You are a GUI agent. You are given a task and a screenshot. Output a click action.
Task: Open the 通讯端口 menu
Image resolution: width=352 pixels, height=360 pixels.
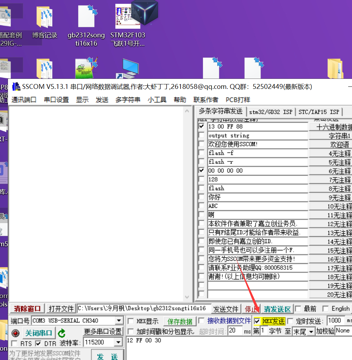tap(24, 100)
